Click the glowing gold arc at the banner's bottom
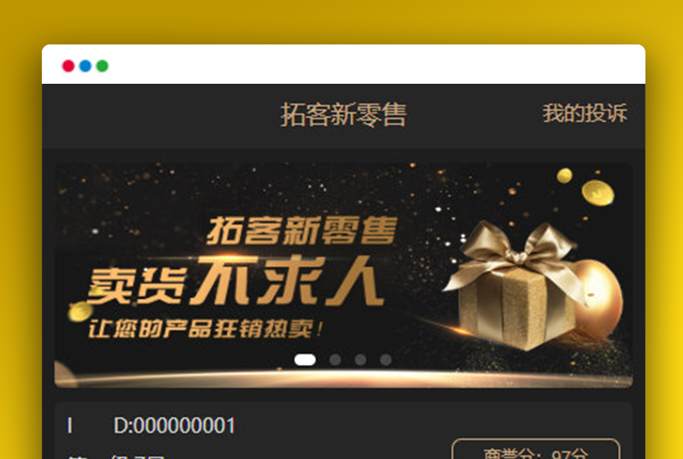Image resolution: width=683 pixels, height=459 pixels. click(x=344, y=378)
